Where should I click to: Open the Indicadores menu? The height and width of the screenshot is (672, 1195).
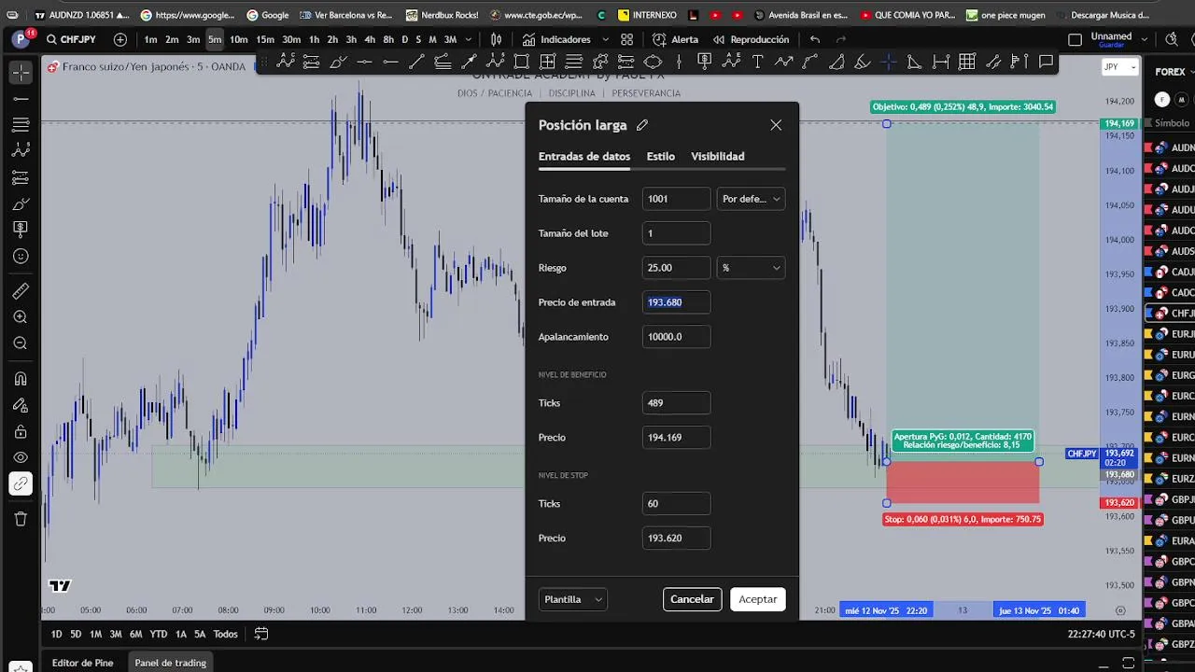pyautogui.click(x=557, y=39)
